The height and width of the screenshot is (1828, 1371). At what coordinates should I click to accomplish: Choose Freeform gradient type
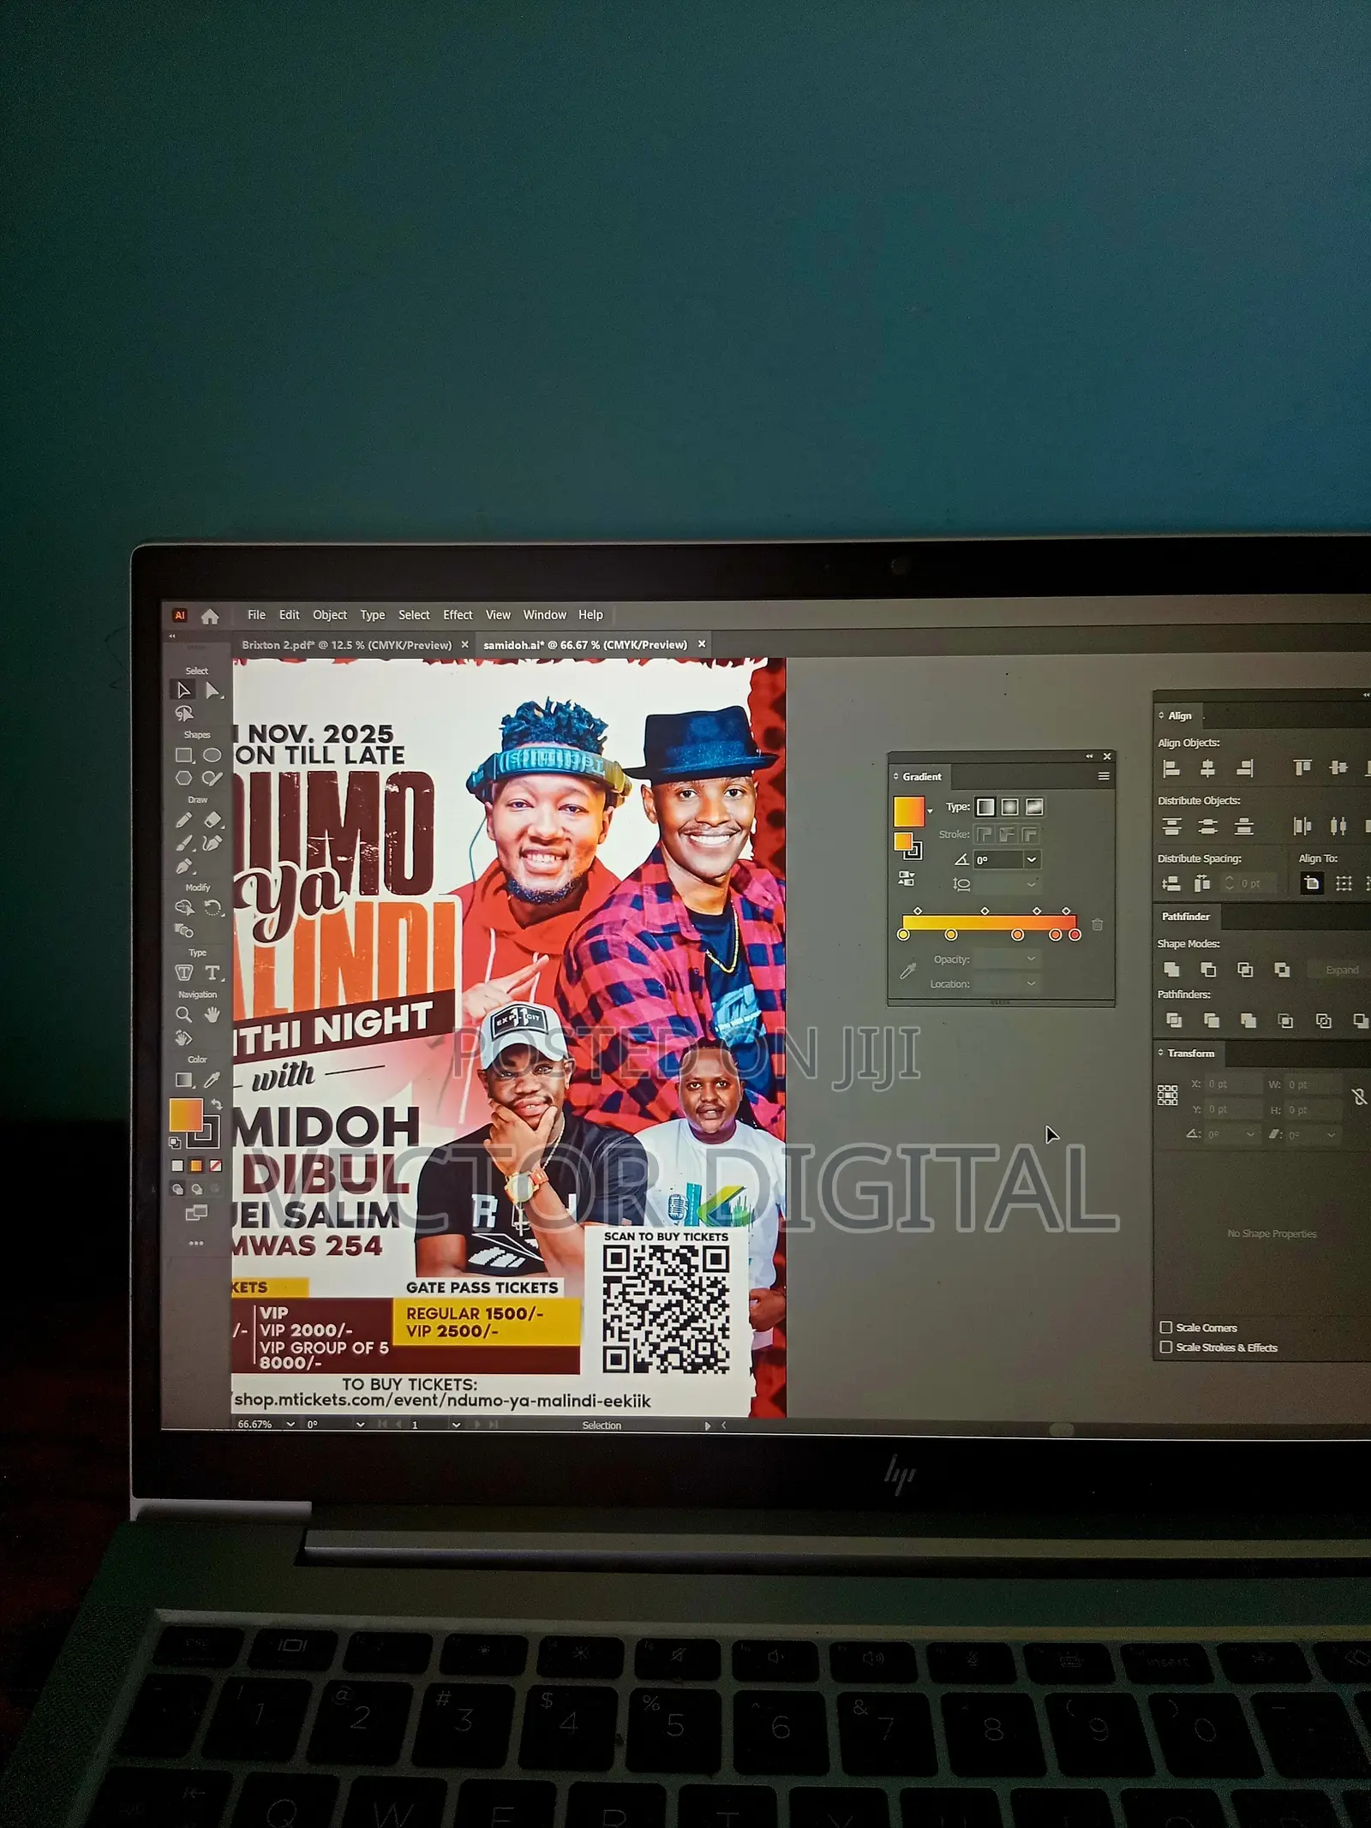point(1034,807)
